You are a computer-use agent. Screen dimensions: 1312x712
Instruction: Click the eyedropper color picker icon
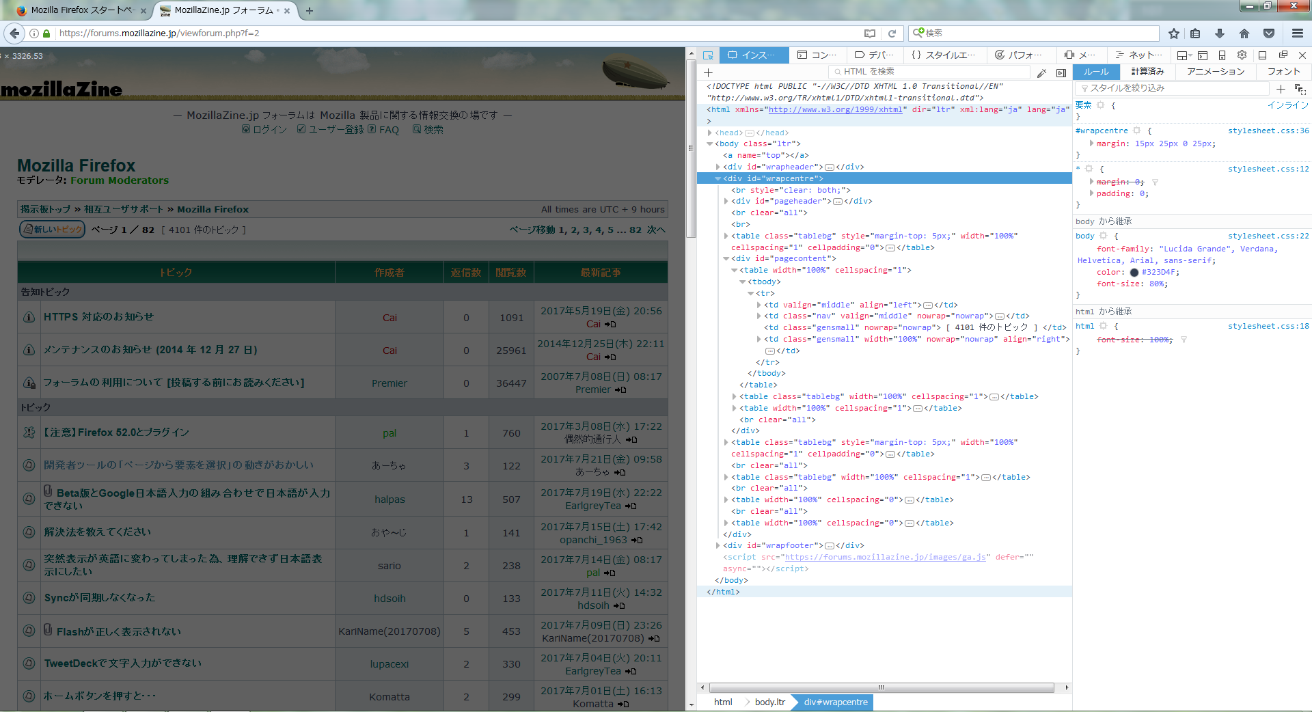pos(1041,72)
